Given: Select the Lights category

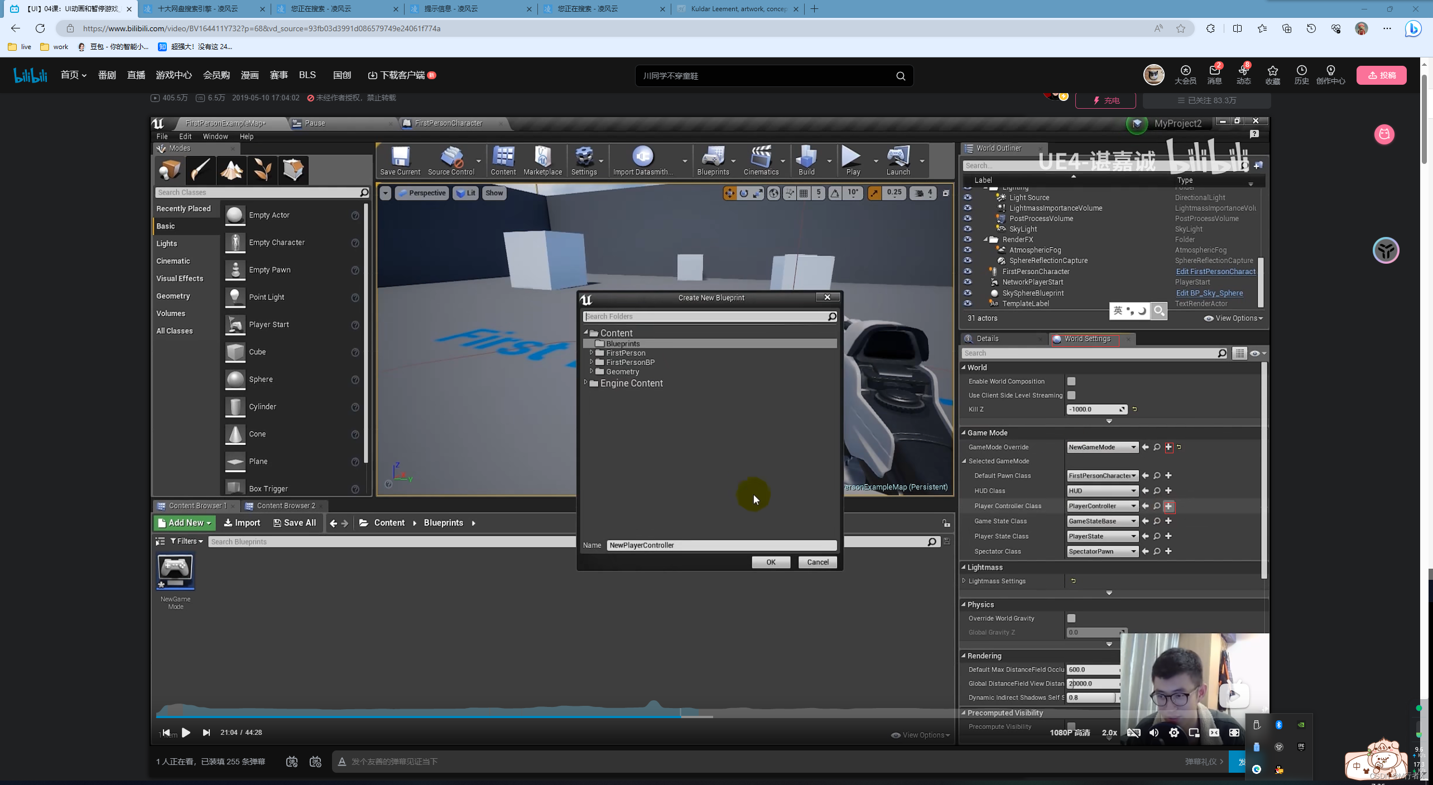Looking at the screenshot, I should pos(166,244).
